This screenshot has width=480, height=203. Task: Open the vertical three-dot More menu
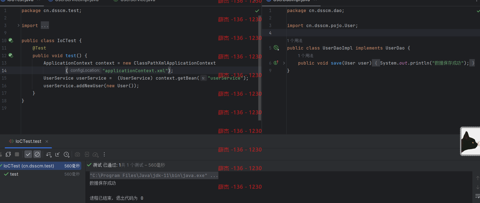[x=104, y=154]
